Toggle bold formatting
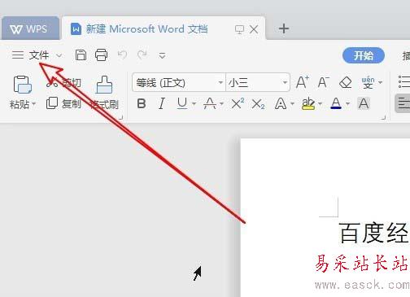Viewport: 410px width, 297px height. pyautogui.click(x=142, y=103)
